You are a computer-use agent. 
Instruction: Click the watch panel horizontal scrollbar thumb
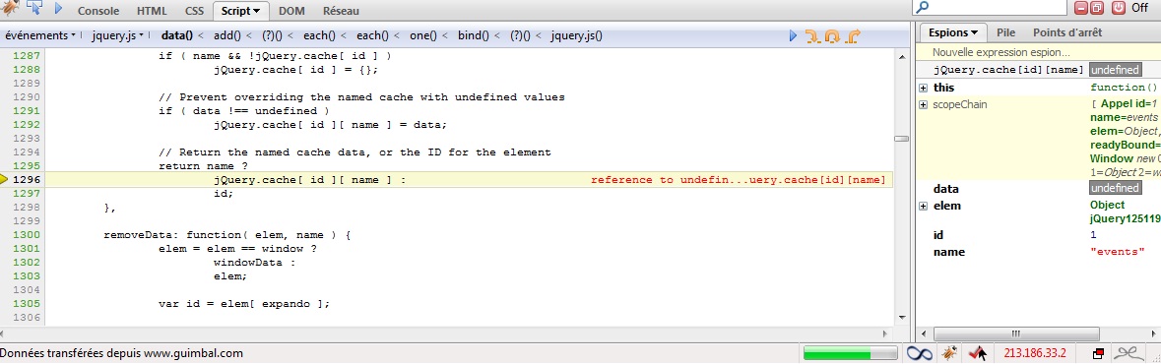click(1016, 333)
